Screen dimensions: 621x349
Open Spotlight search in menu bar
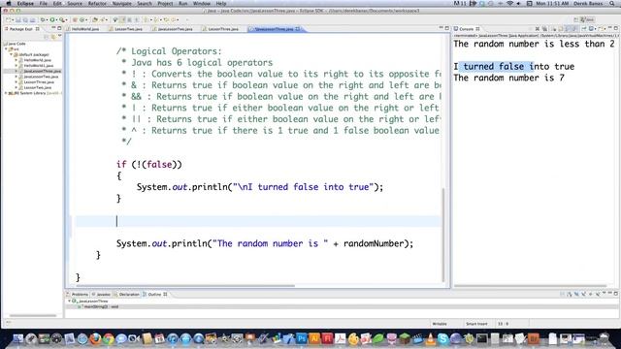click(x=611, y=3)
